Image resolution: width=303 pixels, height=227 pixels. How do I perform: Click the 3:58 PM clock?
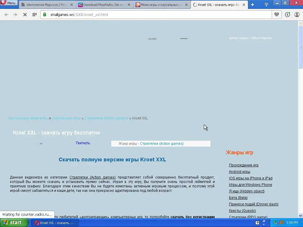click(x=292, y=223)
